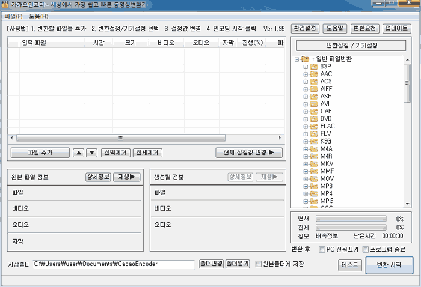The height and width of the screenshot is (287, 421).
Task: Click the 일반 파일변환 root folder icon
Action: (306, 59)
